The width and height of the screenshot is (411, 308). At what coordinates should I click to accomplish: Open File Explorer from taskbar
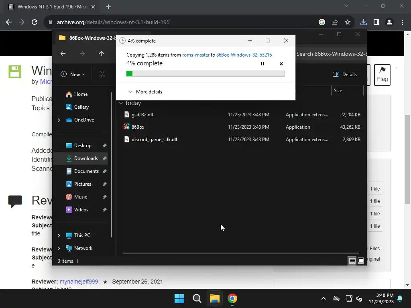pyautogui.click(x=214, y=298)
